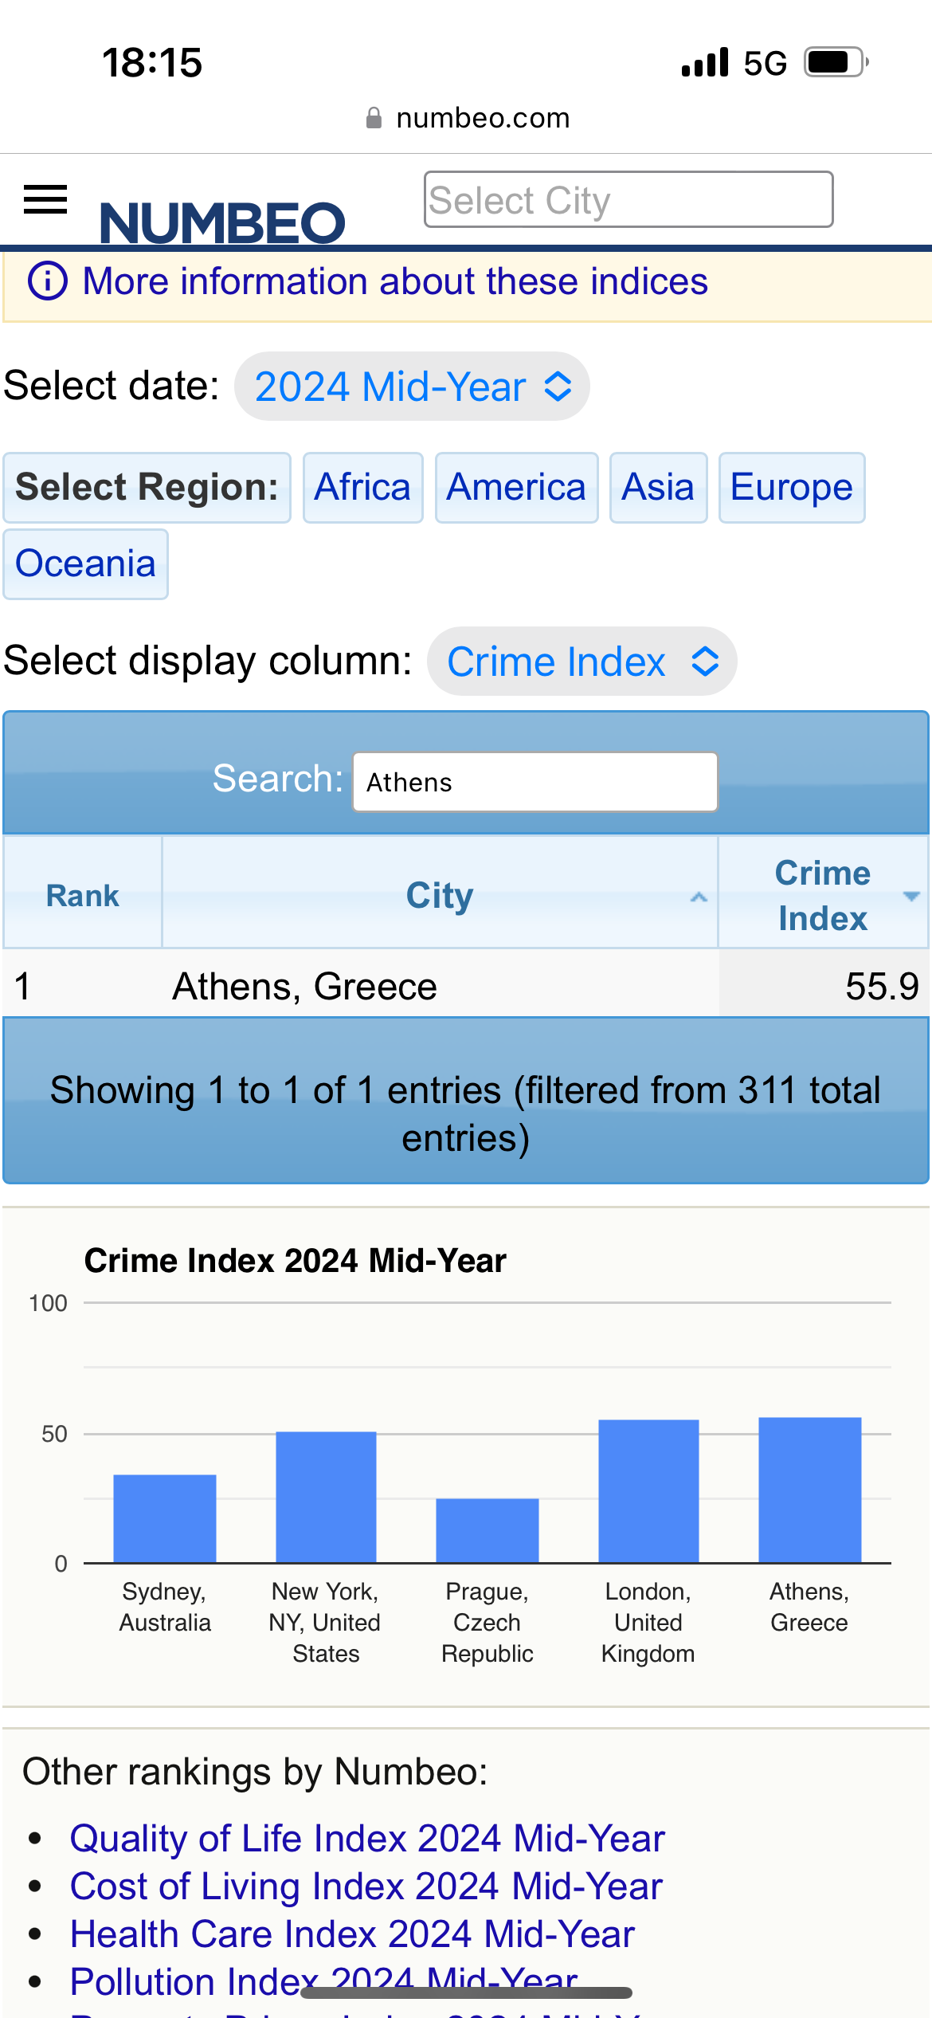Image resolution: width=932 pixels, height=2018 pixels.
Task: Tap the Numbeo logo
Action: point(222,222)
